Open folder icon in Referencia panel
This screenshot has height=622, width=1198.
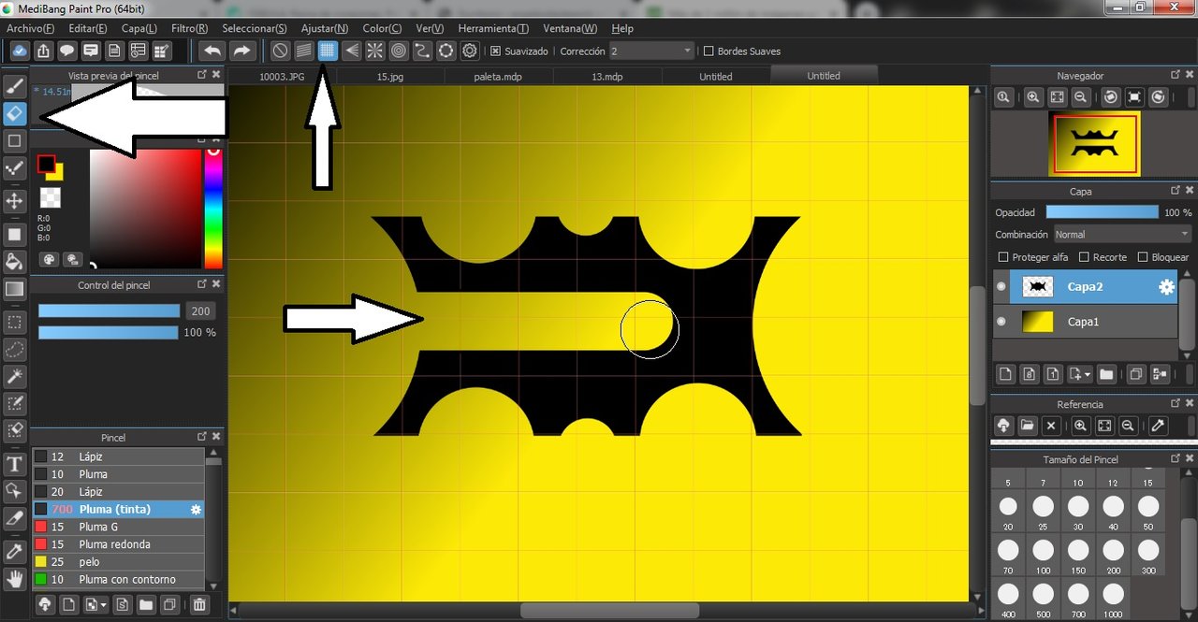(1027, 426)
